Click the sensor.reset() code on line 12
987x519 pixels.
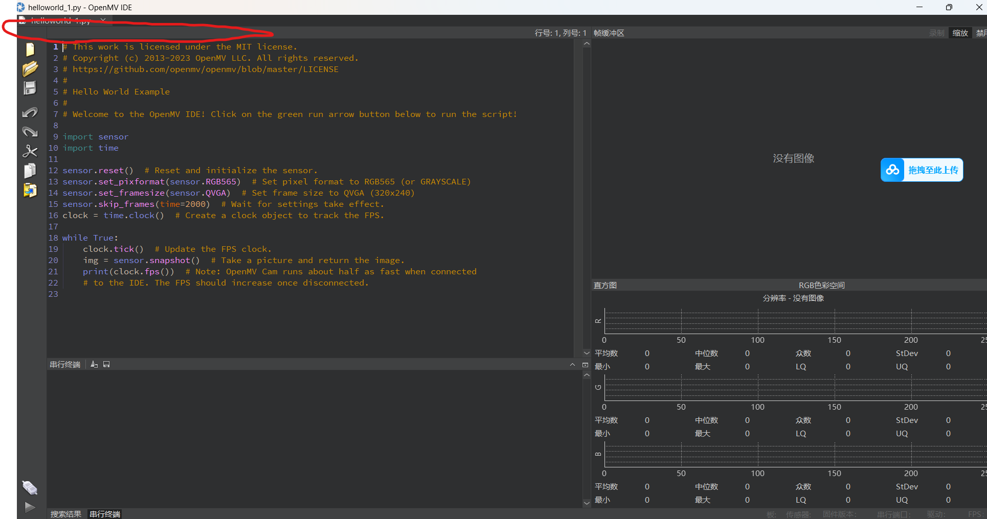(x=98, y=170)
